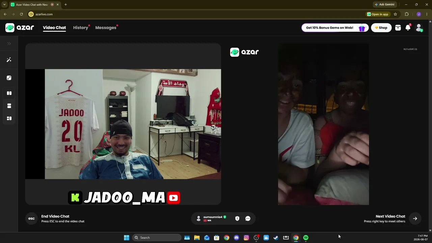The height and width of the screenshot is (243, 432).
Task: Open Discord from taskbar
Action: (x=236, y=238)
